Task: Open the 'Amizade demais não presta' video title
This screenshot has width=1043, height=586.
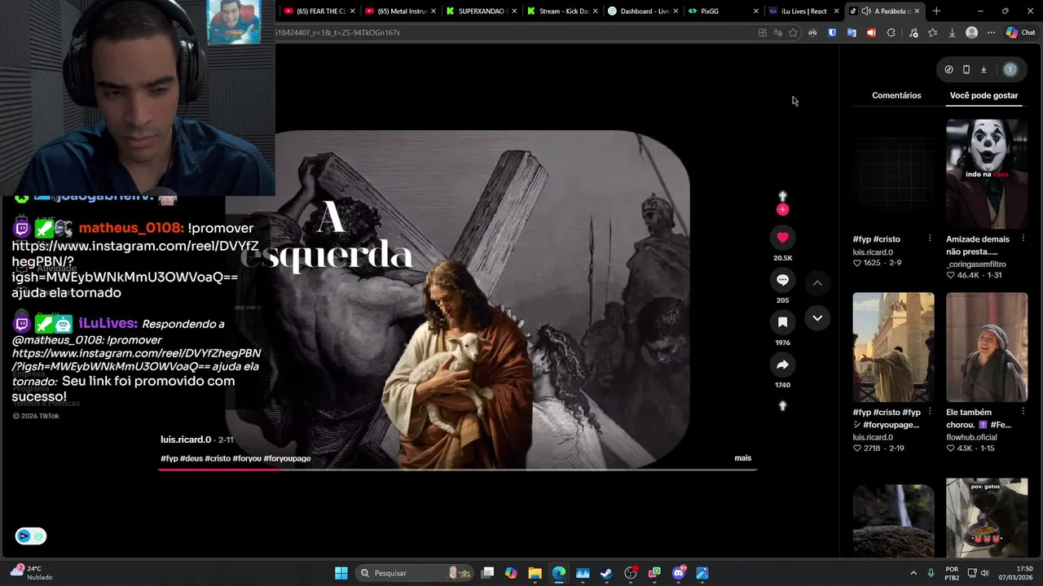Action: coord(978,245)
